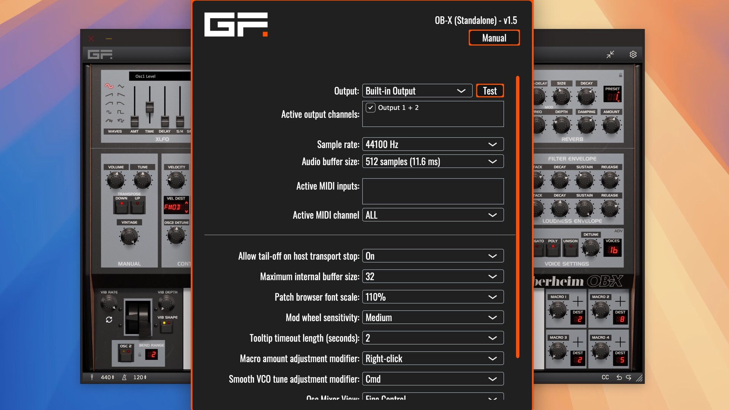Click the redo arrow in bottom bar
Image resolution: width=729 pixels, height=410 pixels.
pyautogui.click(x=628, y=377)
